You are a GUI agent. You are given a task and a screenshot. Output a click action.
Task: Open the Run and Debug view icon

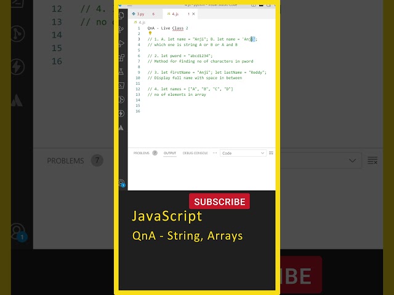122,44
